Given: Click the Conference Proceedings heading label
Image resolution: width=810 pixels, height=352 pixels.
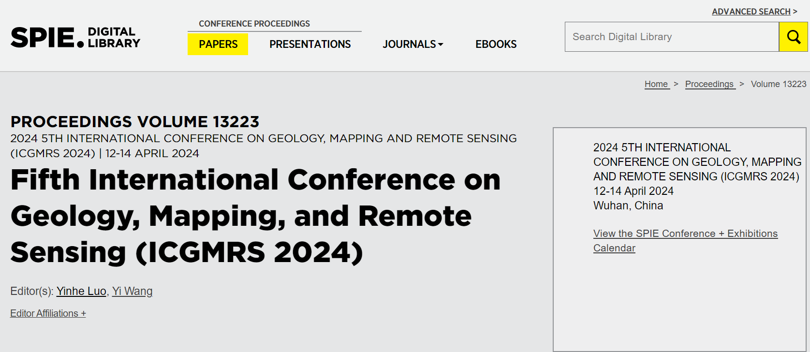Looking at the screenshot, I should (x=254, y=24).
